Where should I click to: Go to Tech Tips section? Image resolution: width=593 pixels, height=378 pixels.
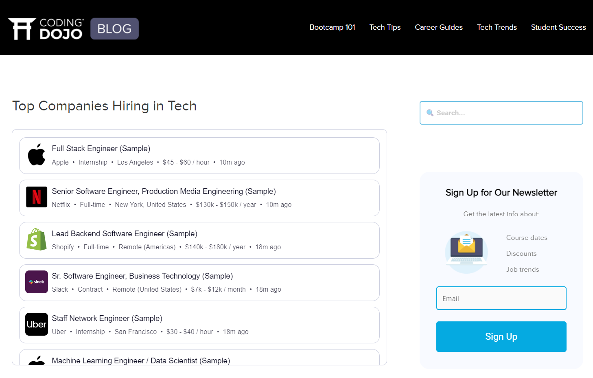(x=385, y=27)
